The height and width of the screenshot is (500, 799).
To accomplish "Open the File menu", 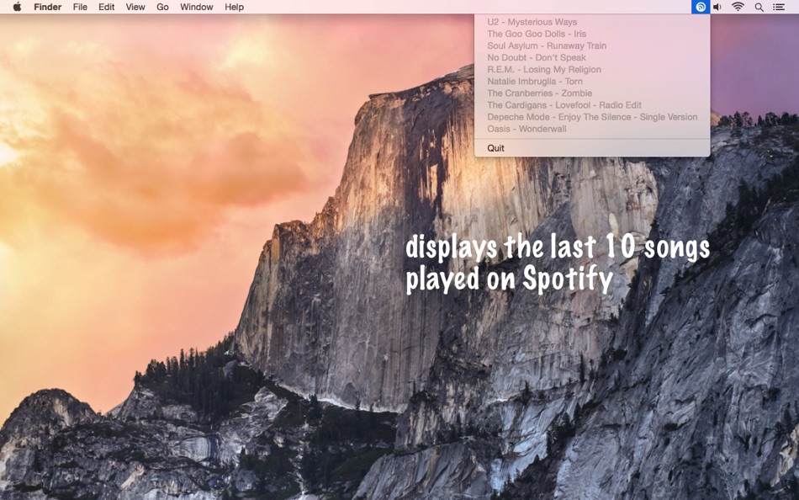I will [80, 7].
